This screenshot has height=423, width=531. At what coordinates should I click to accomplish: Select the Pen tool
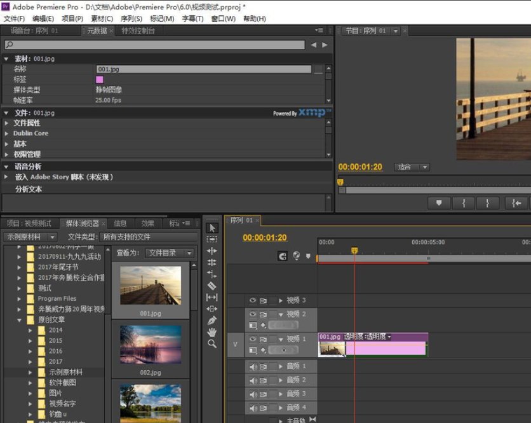(212, 320)
